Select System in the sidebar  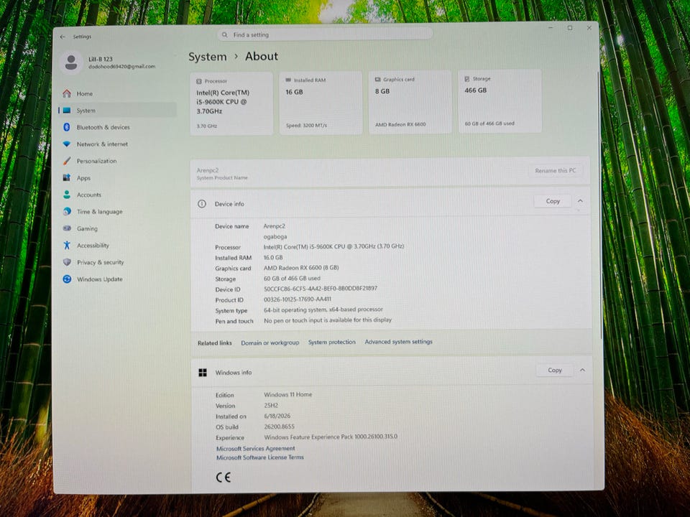[117, 111]
